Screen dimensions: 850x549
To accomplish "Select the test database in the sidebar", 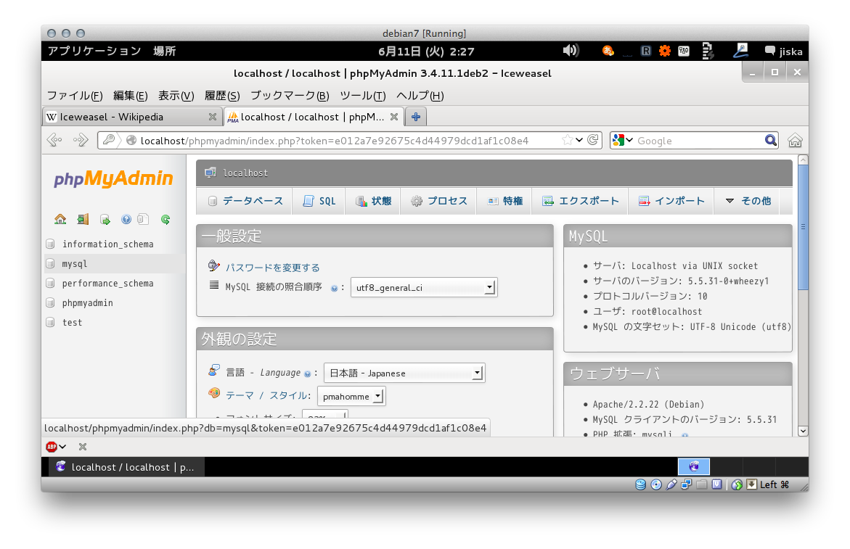I will point(72,322).
